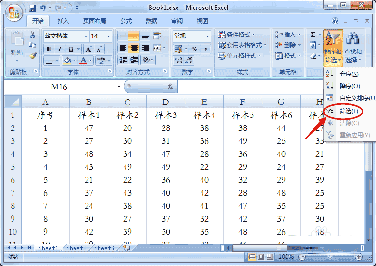
Task: Click the Select All corner box
Action: (x=13, y=102)
